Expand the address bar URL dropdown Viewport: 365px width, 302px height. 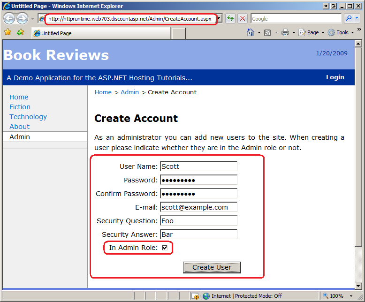(x=219, y=18)
